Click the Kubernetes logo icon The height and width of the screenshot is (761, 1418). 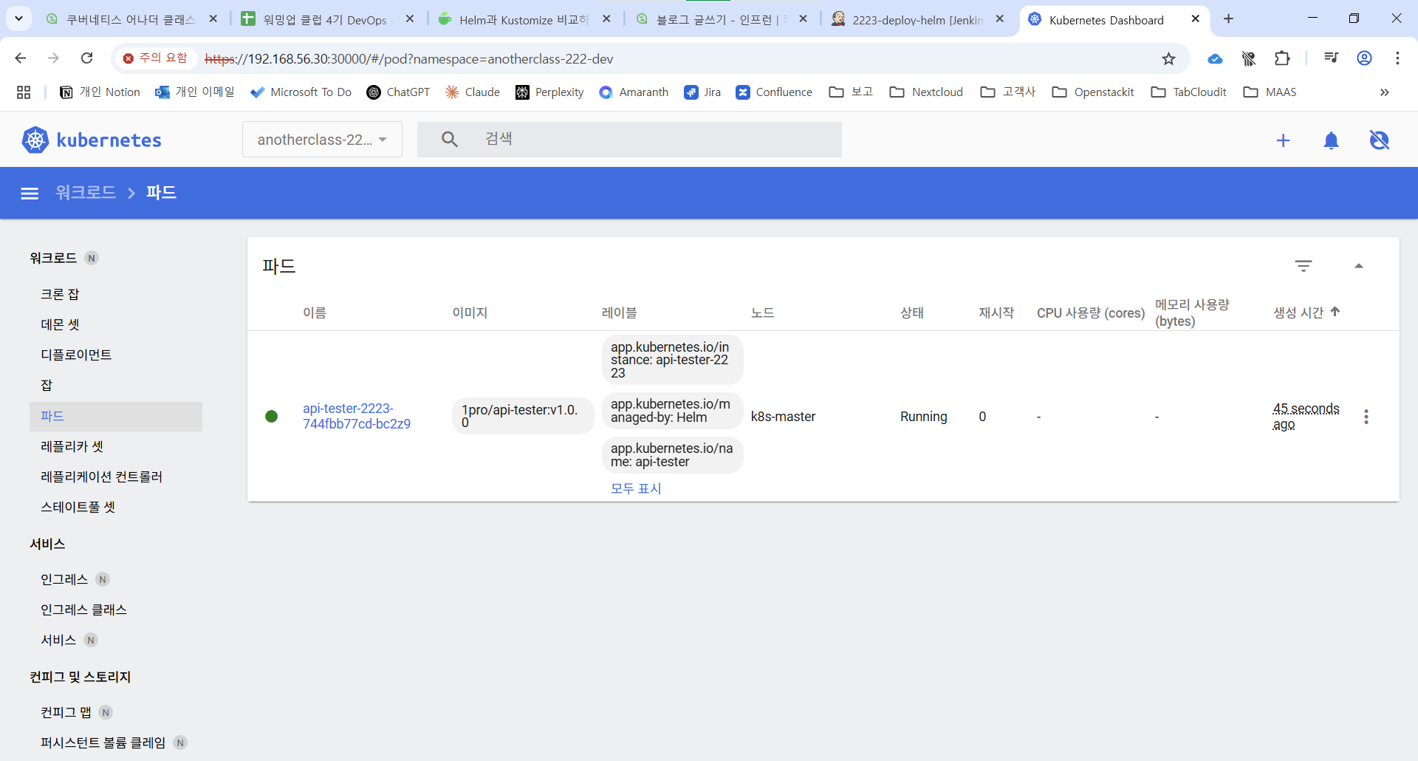point(35,140)
